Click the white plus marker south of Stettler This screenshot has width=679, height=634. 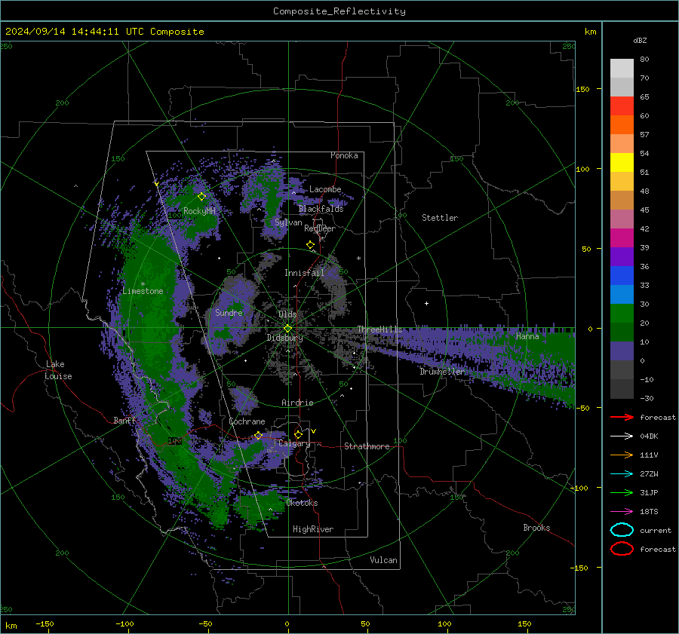pyautogui.click(x=426, y=303)
